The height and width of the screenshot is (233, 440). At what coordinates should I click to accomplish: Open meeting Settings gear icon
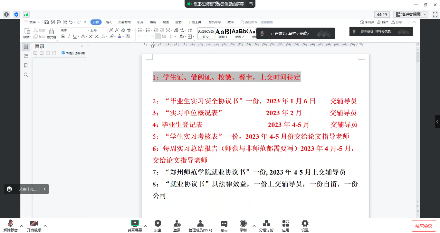coord(305,224)
